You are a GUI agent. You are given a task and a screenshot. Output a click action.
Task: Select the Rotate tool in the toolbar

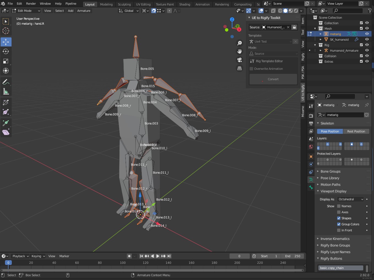6,51
